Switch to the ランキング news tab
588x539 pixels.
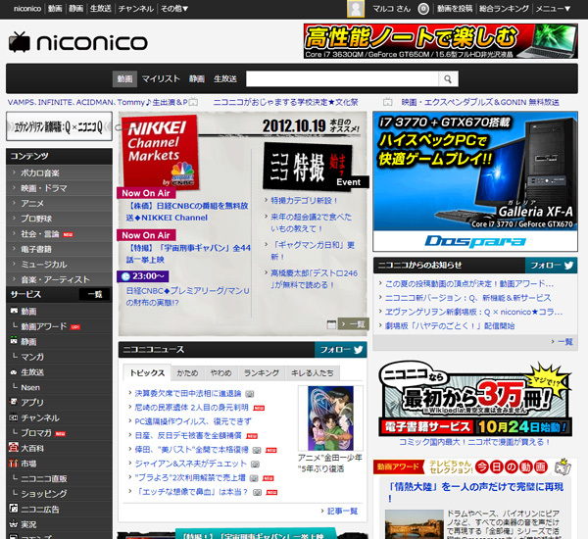[262, 373]
